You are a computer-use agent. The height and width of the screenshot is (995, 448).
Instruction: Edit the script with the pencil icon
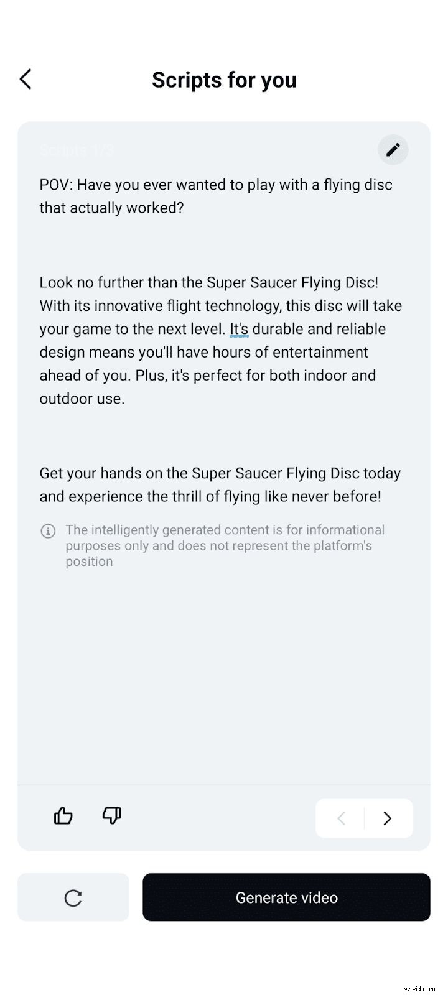pos(393,150)
